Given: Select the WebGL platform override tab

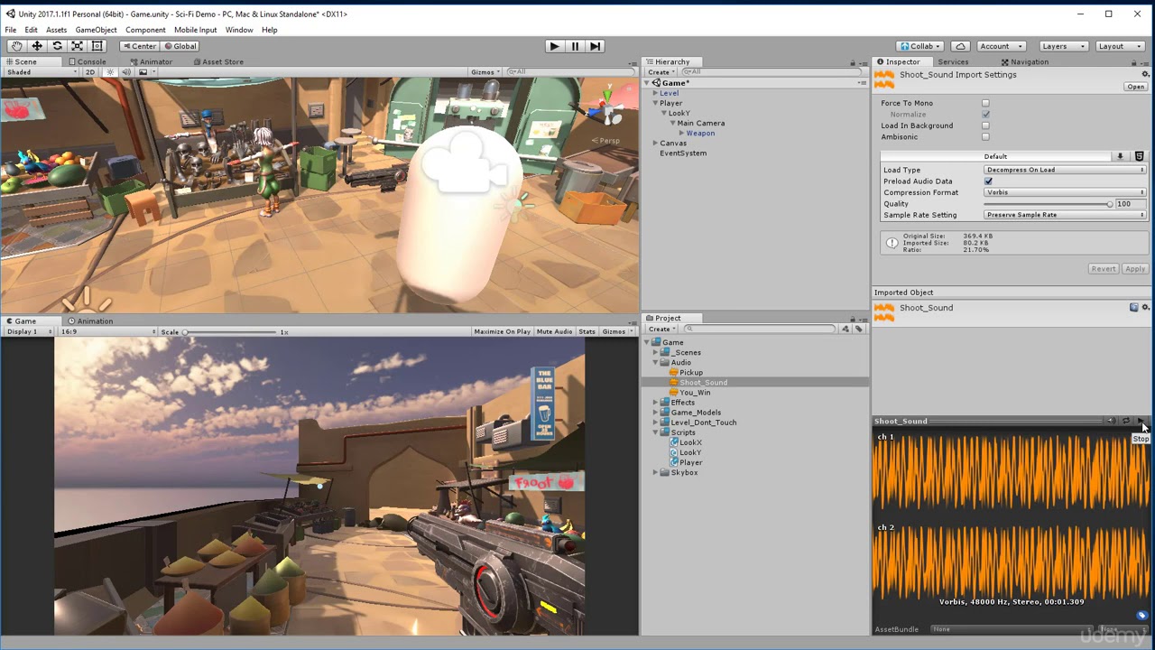Looking at the screenshot, I should click(x=1139, y=156).
